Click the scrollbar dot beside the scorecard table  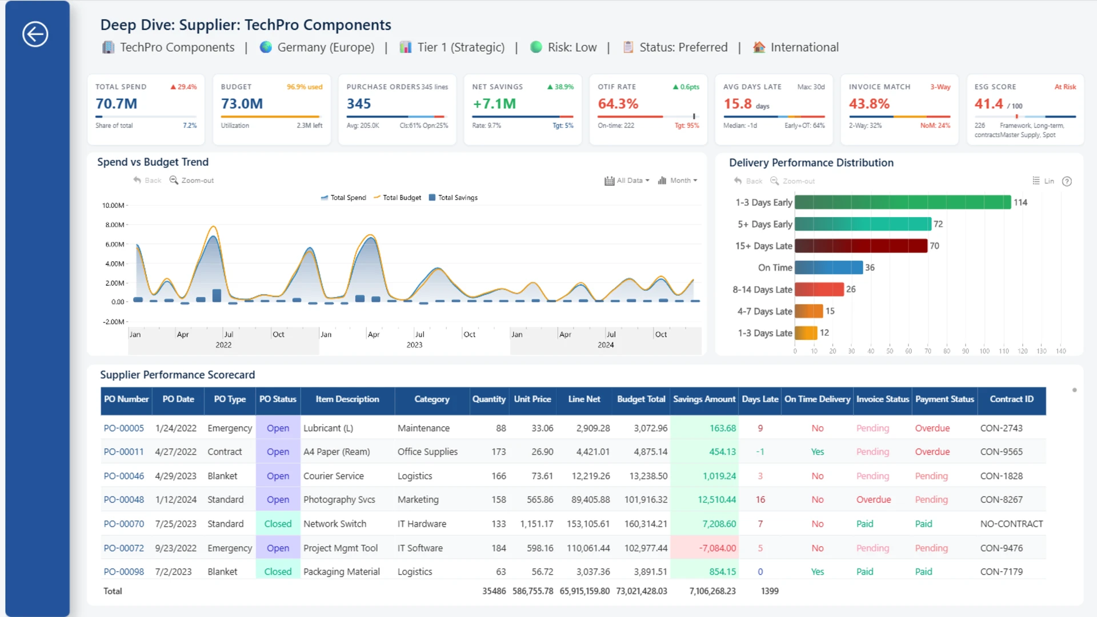(1074, 390)
